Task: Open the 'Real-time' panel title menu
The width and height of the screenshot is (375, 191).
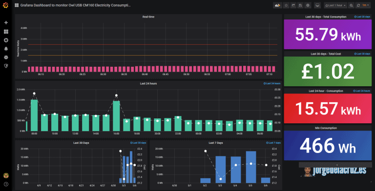Action: [148, 17]
